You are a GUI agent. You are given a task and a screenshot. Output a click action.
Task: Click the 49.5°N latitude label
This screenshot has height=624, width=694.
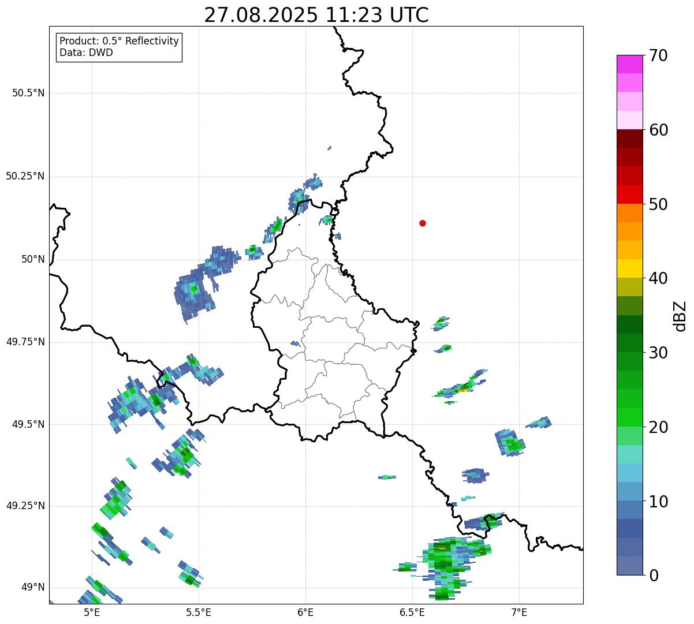point(28,424)
